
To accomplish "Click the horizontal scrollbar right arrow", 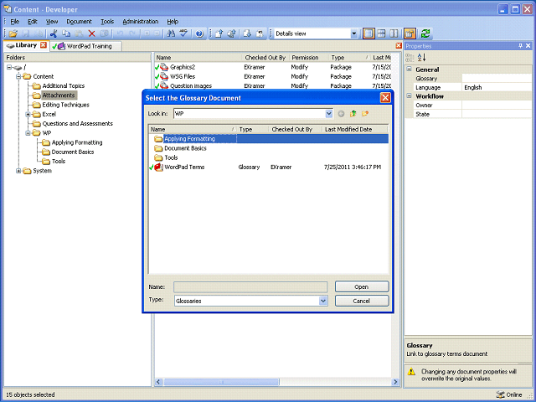I will [x=395, y=382].
